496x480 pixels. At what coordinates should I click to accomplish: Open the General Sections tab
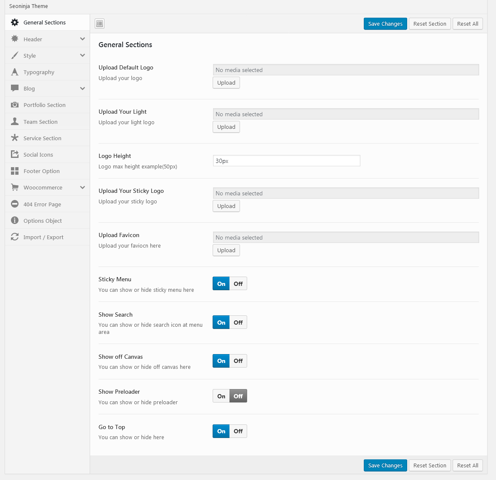48,22
